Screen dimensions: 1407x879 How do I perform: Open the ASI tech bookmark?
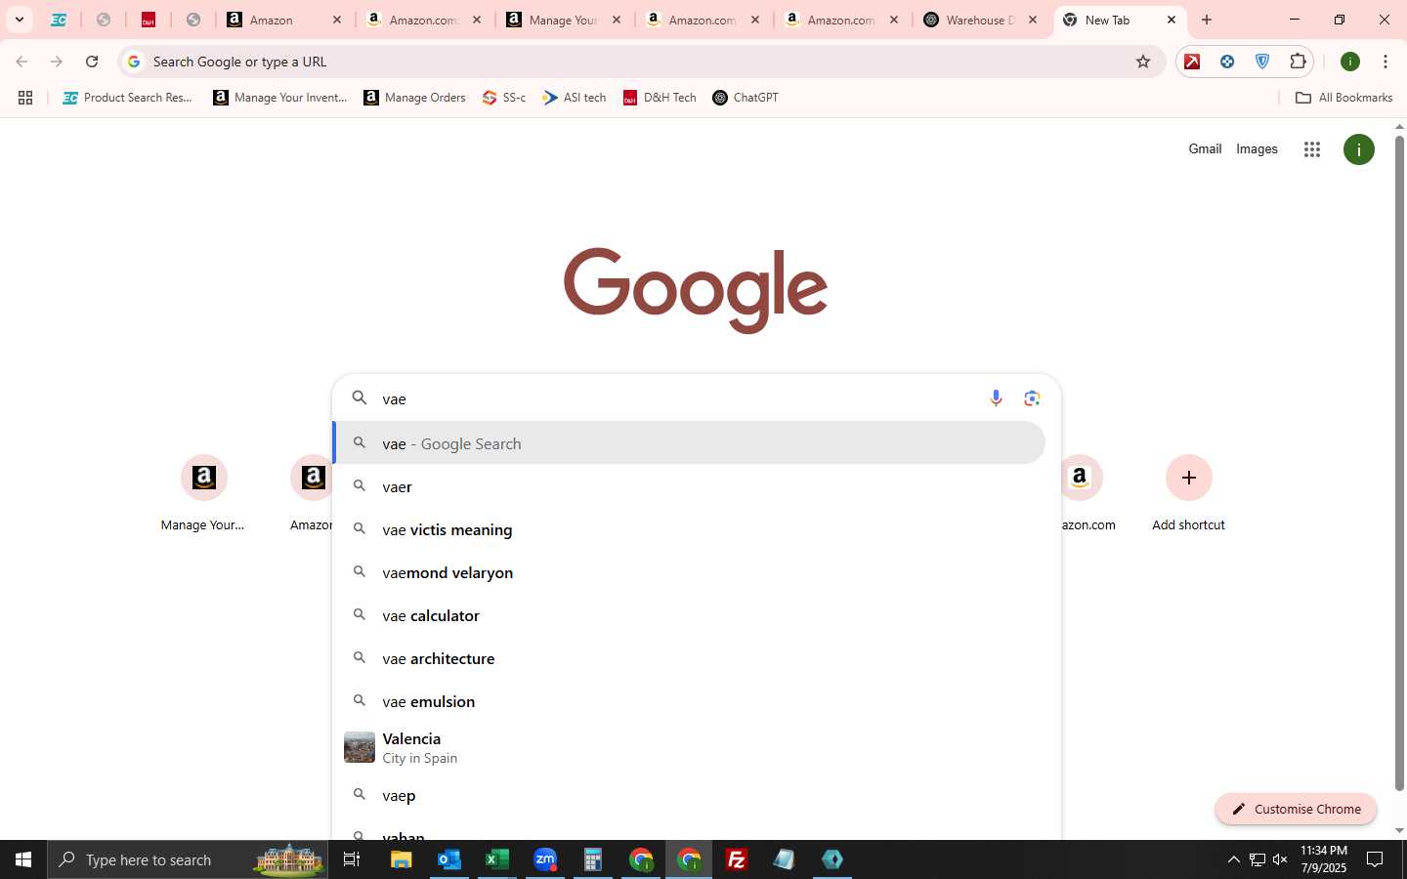coord(575,98)
